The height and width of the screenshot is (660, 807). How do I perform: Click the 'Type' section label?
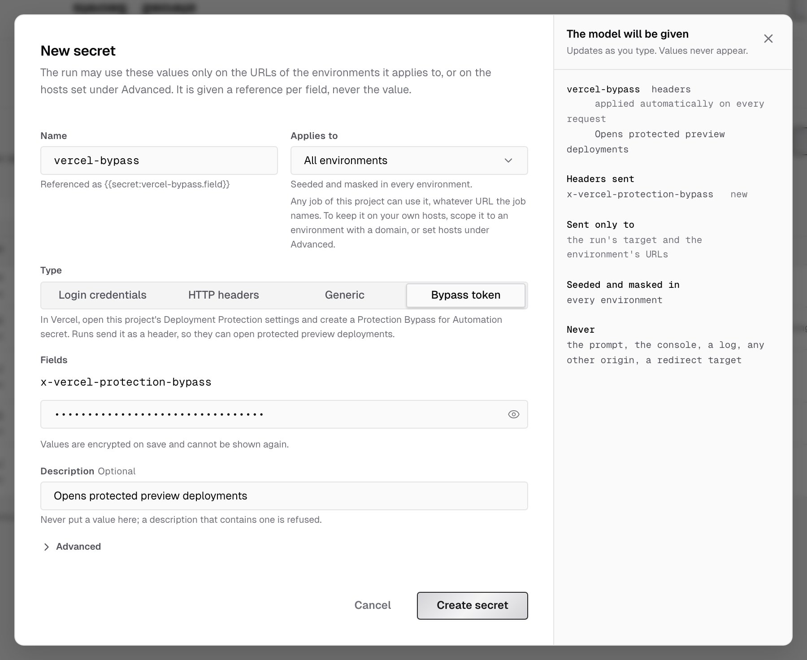pos(51,270)
